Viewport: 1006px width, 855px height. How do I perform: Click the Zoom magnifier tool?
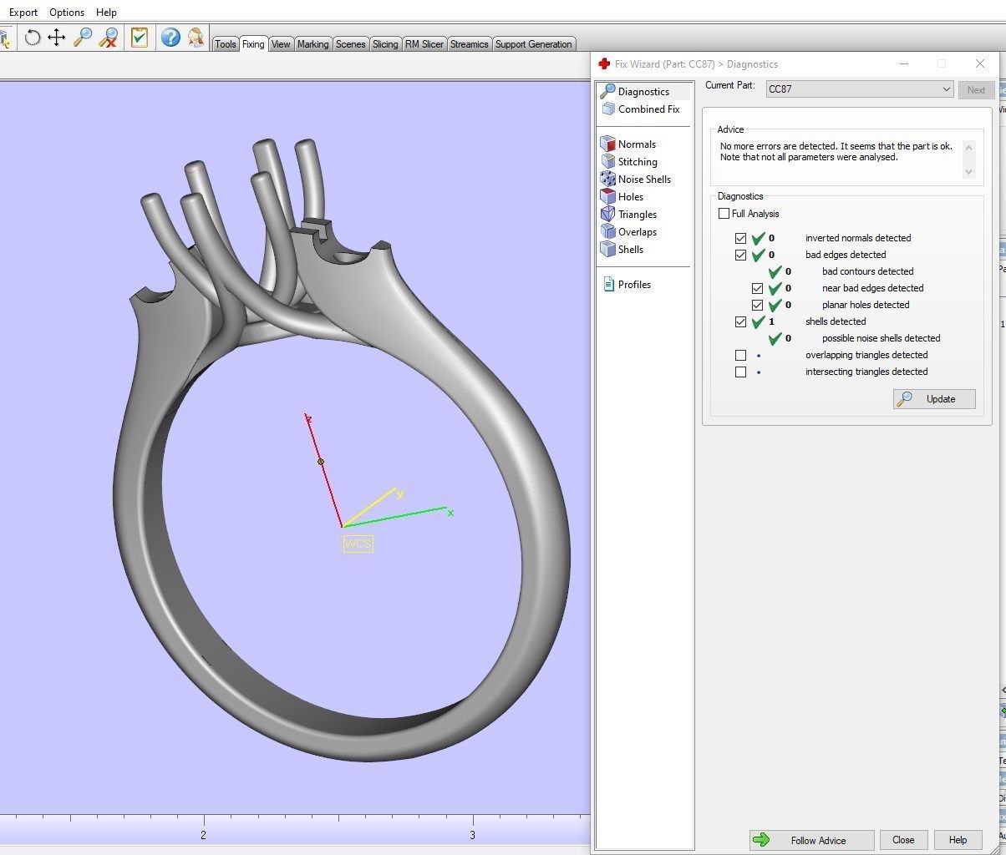82,37
